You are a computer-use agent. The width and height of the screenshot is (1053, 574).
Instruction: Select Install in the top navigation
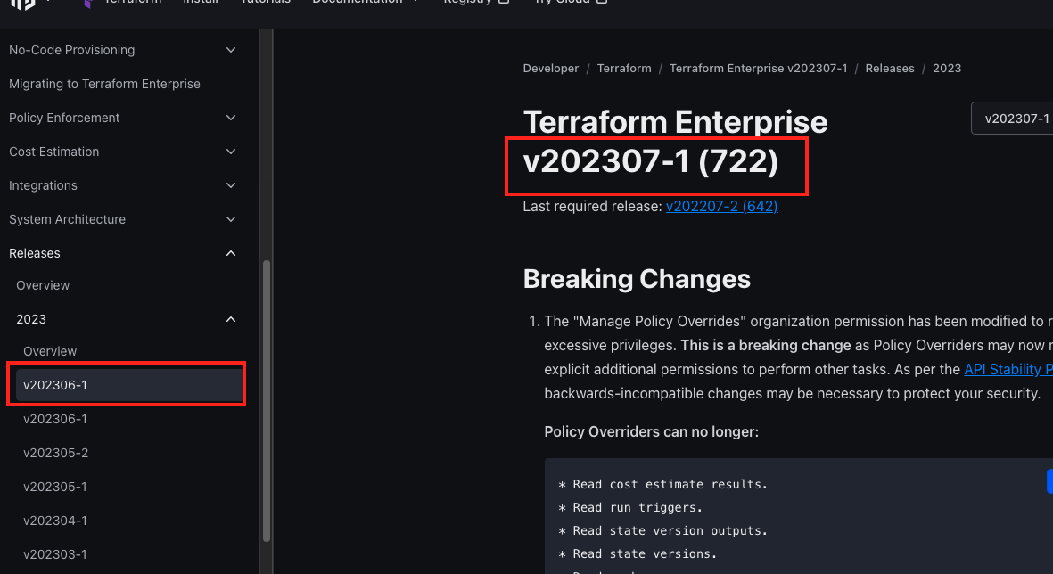[201, 3]
